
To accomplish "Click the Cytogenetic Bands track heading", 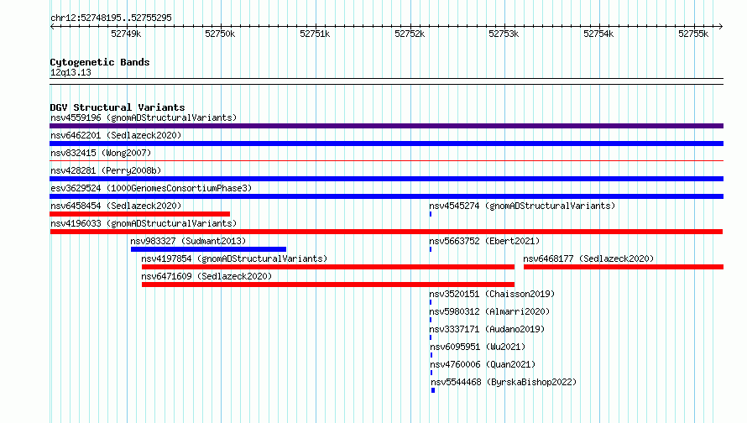I will [100, 62].
